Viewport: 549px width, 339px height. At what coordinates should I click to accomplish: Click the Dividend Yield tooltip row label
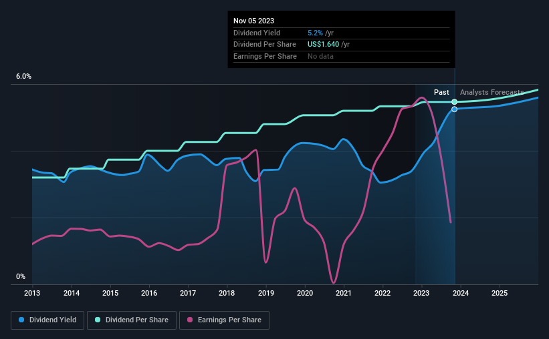pyautogui.click(x=257, y=33)
